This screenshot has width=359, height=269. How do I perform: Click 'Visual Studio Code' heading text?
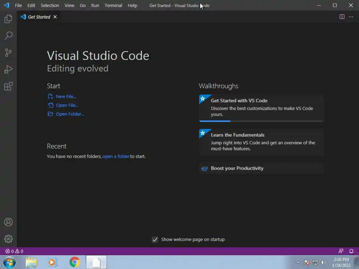point(98,56)
